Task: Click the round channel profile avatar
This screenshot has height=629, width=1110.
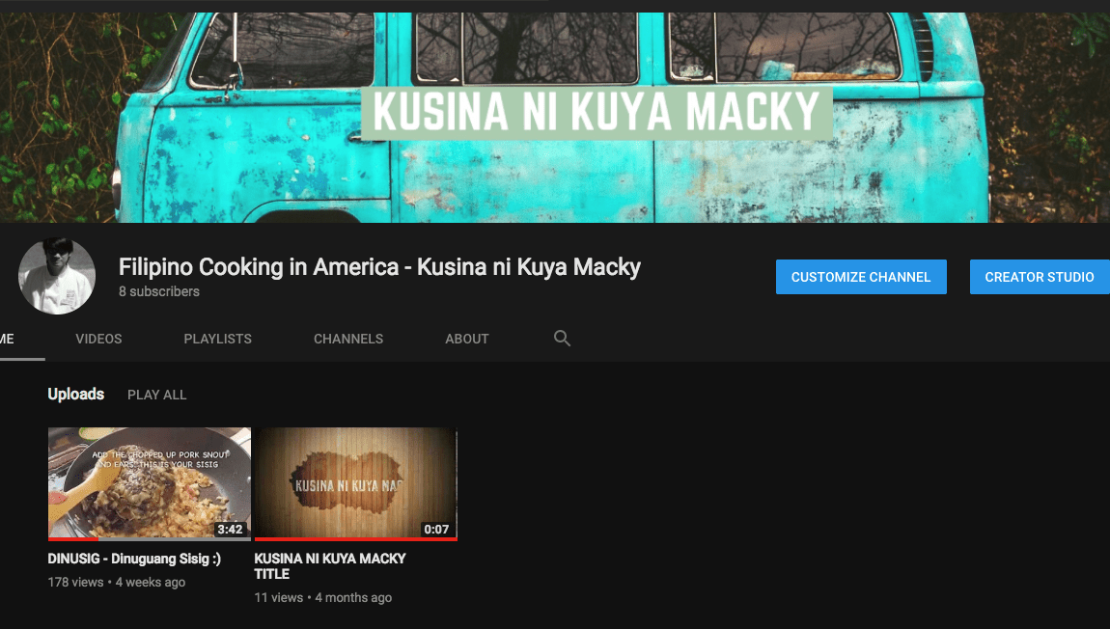Action: tap(57, 276)
